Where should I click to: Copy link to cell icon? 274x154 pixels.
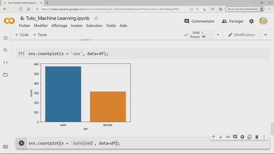[x=228, y=137]
